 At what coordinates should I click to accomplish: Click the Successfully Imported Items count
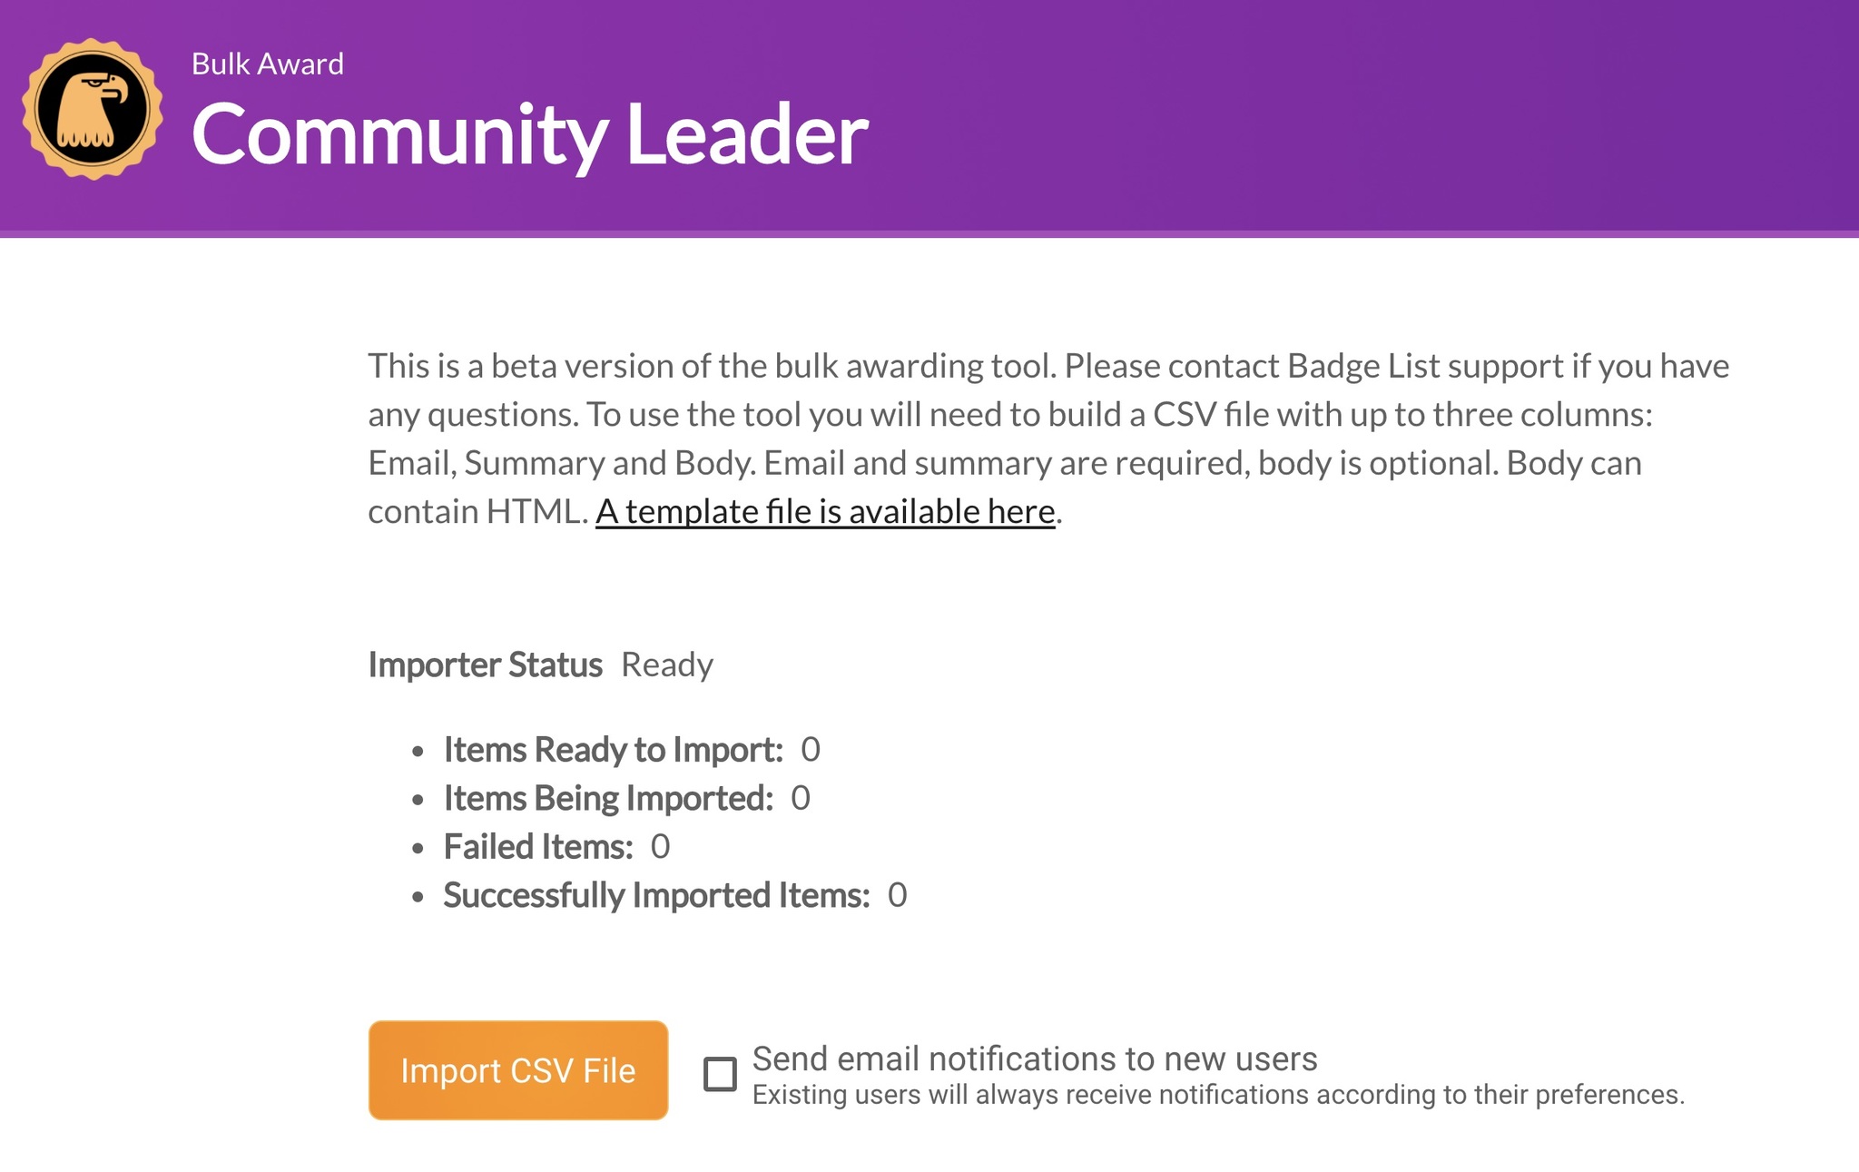pyautogui.click(x=898, y=895)
